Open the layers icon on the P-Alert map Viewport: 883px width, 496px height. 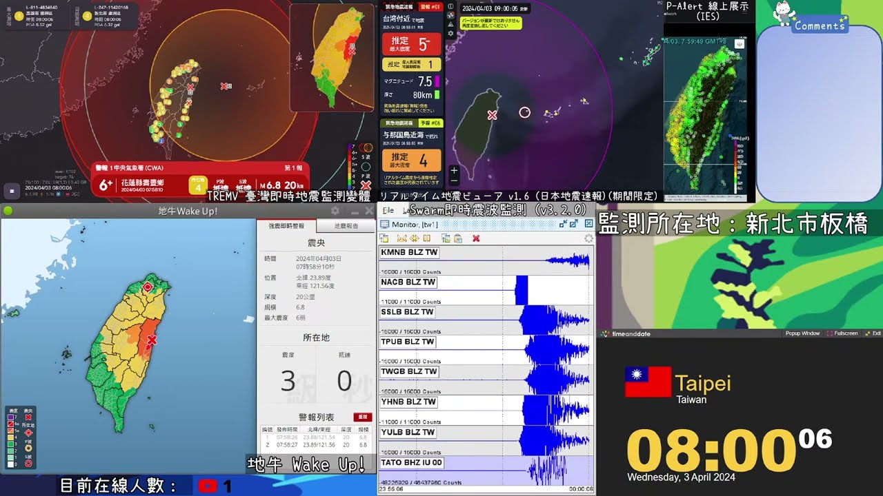[x=740, y=44]
